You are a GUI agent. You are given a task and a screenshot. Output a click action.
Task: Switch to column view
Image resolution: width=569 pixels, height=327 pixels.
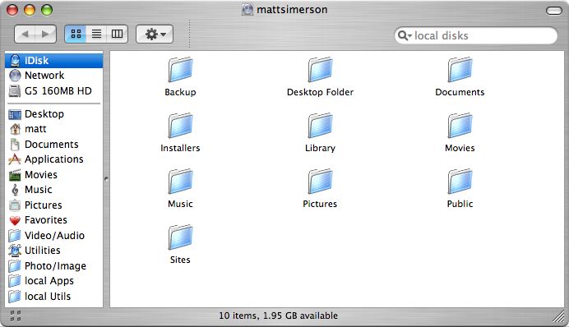click(x=118, y=34)
